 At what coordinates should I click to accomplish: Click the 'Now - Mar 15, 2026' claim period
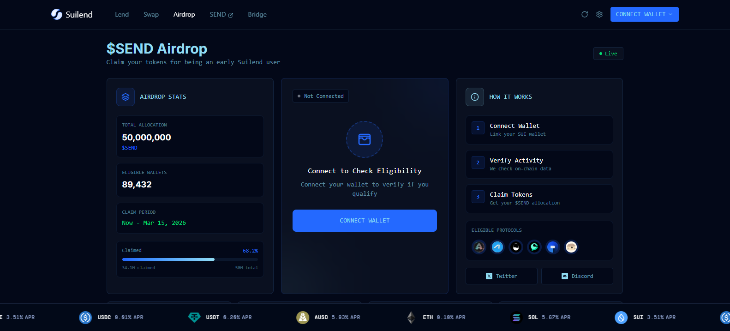154,223
